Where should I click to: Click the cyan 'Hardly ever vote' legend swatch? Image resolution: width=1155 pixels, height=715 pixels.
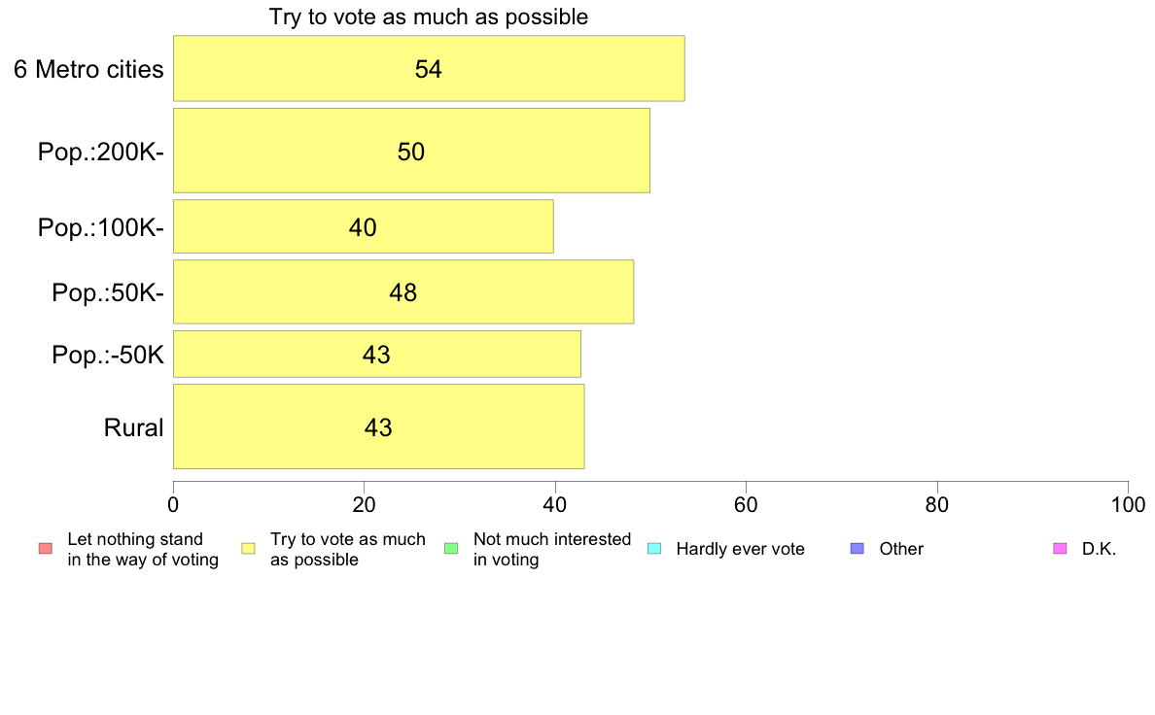654,549
